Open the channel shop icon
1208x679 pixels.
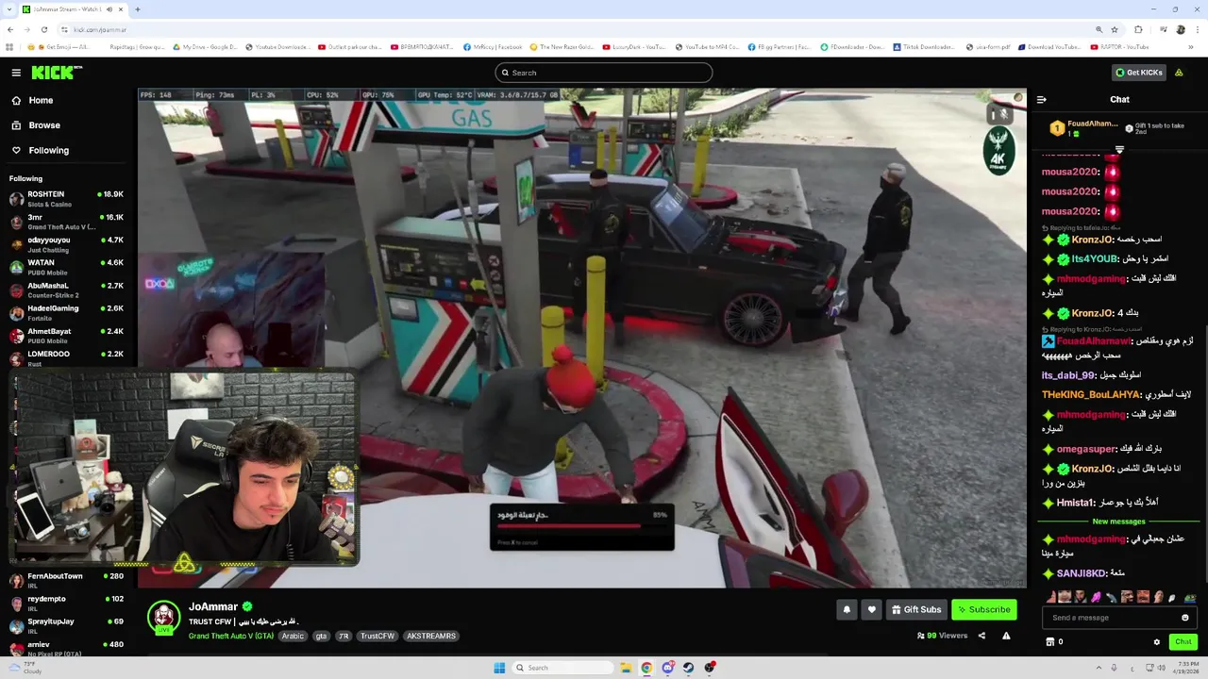(1049, 642)
